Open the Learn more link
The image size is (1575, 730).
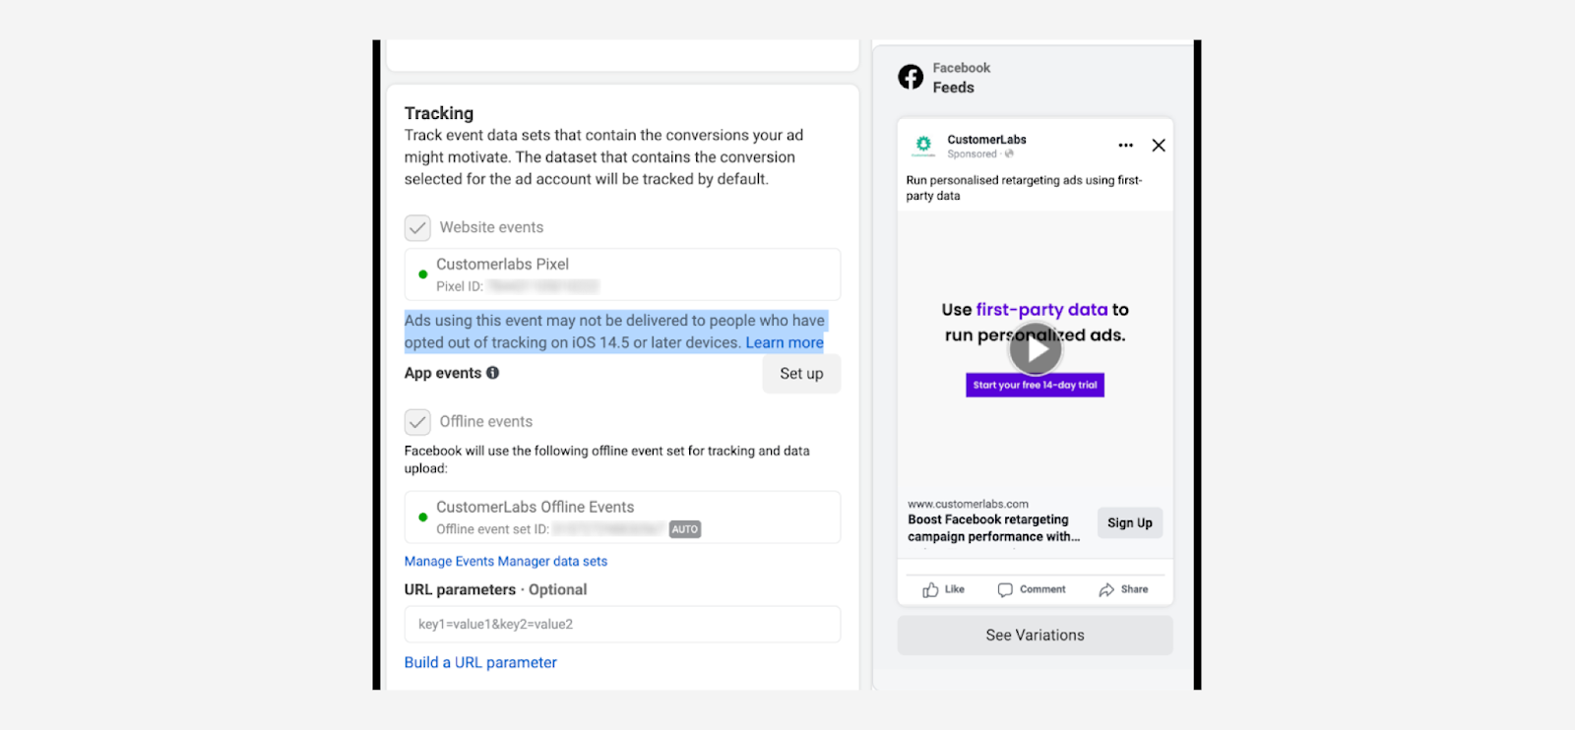[x=785, y=342]
